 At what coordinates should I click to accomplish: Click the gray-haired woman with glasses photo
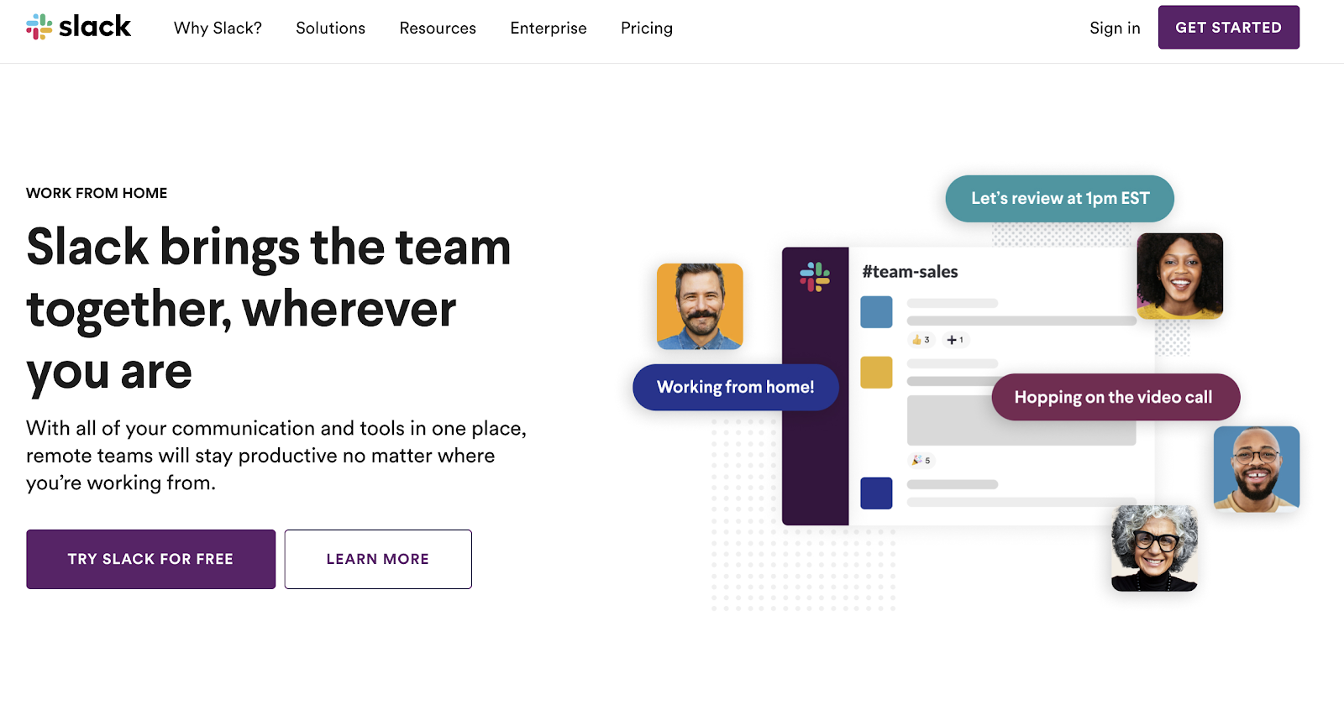pyautogui.click(x=1155, y=548)
